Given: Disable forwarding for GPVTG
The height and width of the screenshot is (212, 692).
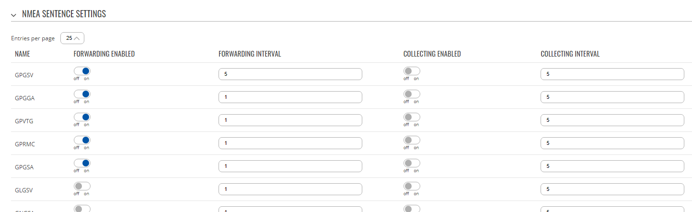Looking at the screenshot, I should pos(82,117).
